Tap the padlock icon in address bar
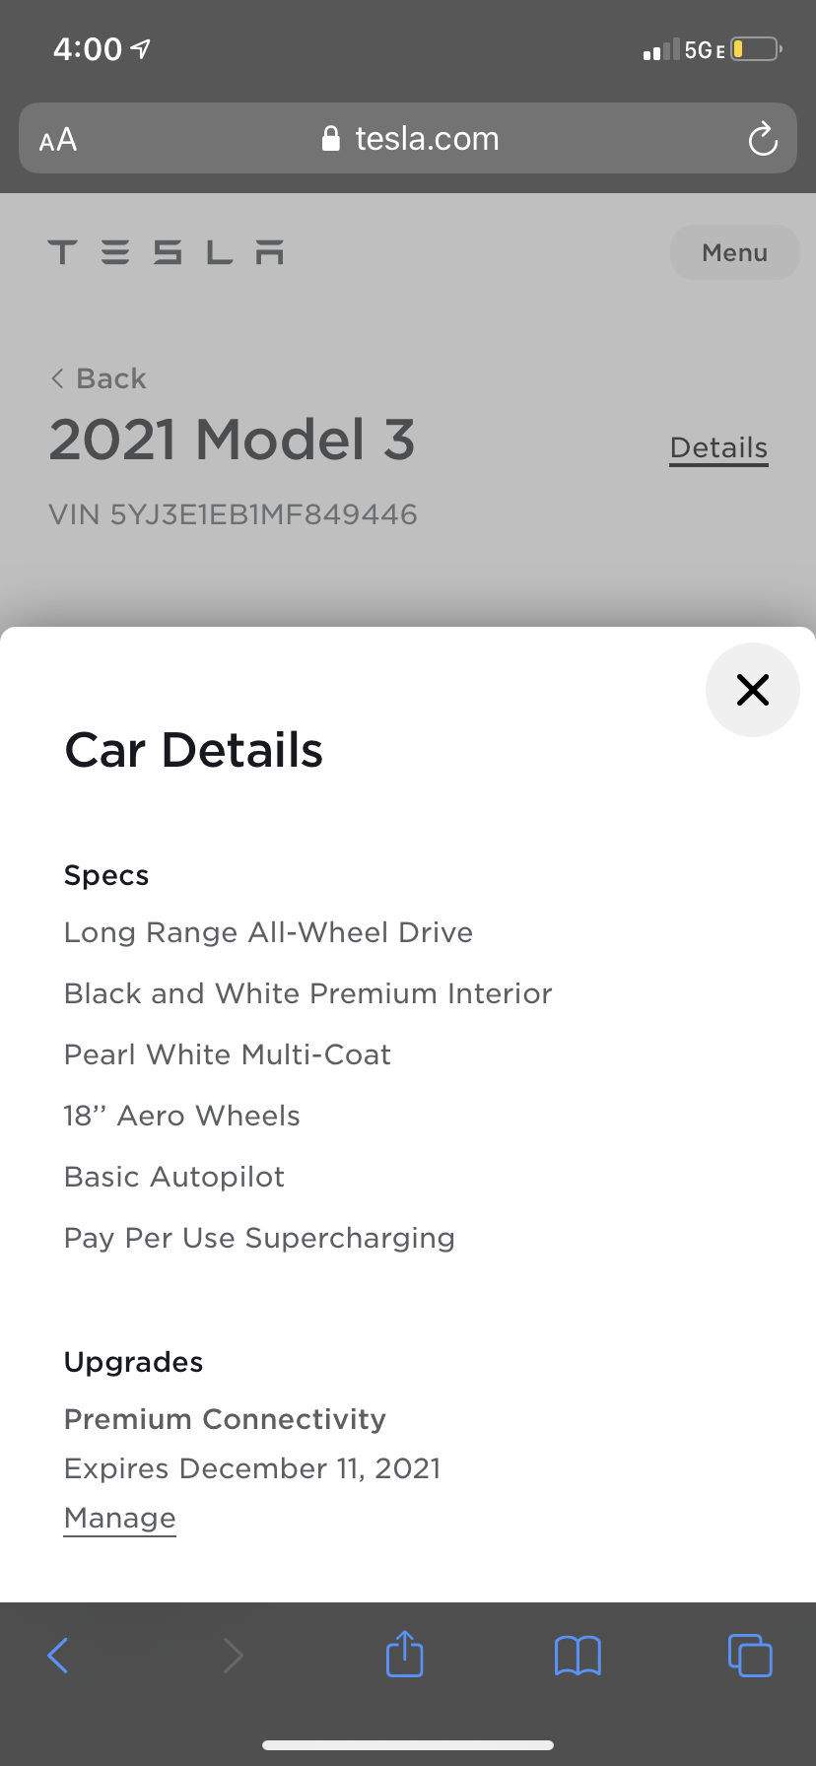Image resolution: width=816 pixels, height=1766 pixels. 331,139
